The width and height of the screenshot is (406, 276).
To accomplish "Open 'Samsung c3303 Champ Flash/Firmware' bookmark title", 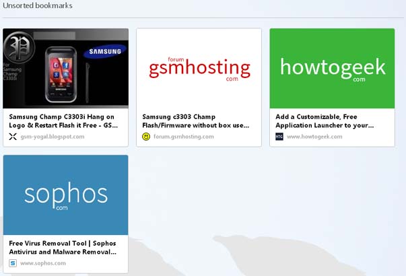I will [x=195, y=121].
